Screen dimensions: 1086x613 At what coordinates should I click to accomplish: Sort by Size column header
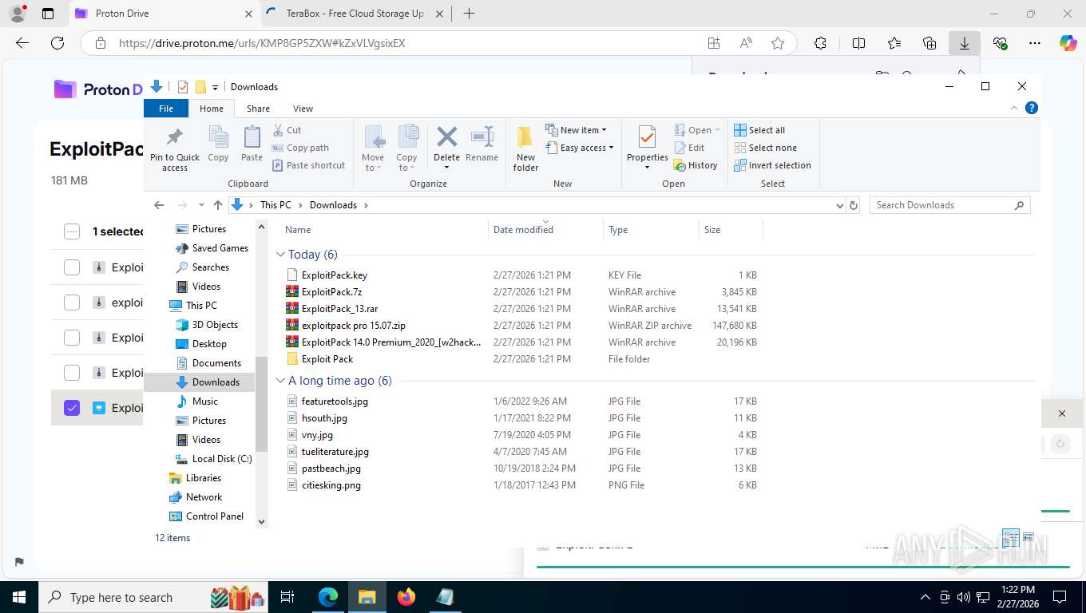731,230
